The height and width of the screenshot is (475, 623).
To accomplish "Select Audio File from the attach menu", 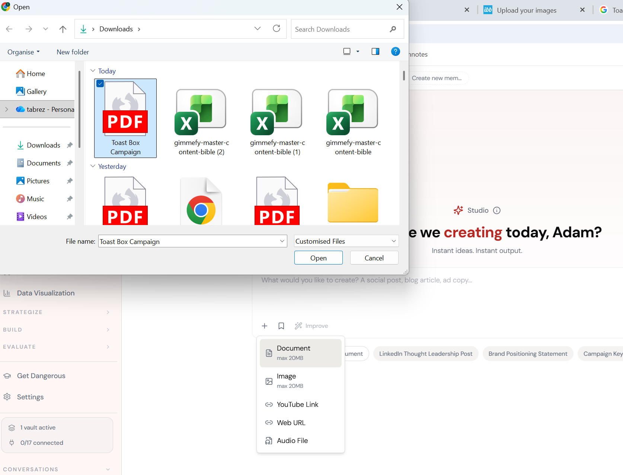I will (292, 440).
